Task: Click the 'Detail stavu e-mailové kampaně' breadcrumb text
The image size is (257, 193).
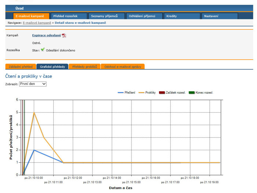Action: tap(80, 23)
